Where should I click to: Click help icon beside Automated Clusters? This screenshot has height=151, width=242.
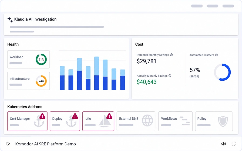[x=216, y=55]
